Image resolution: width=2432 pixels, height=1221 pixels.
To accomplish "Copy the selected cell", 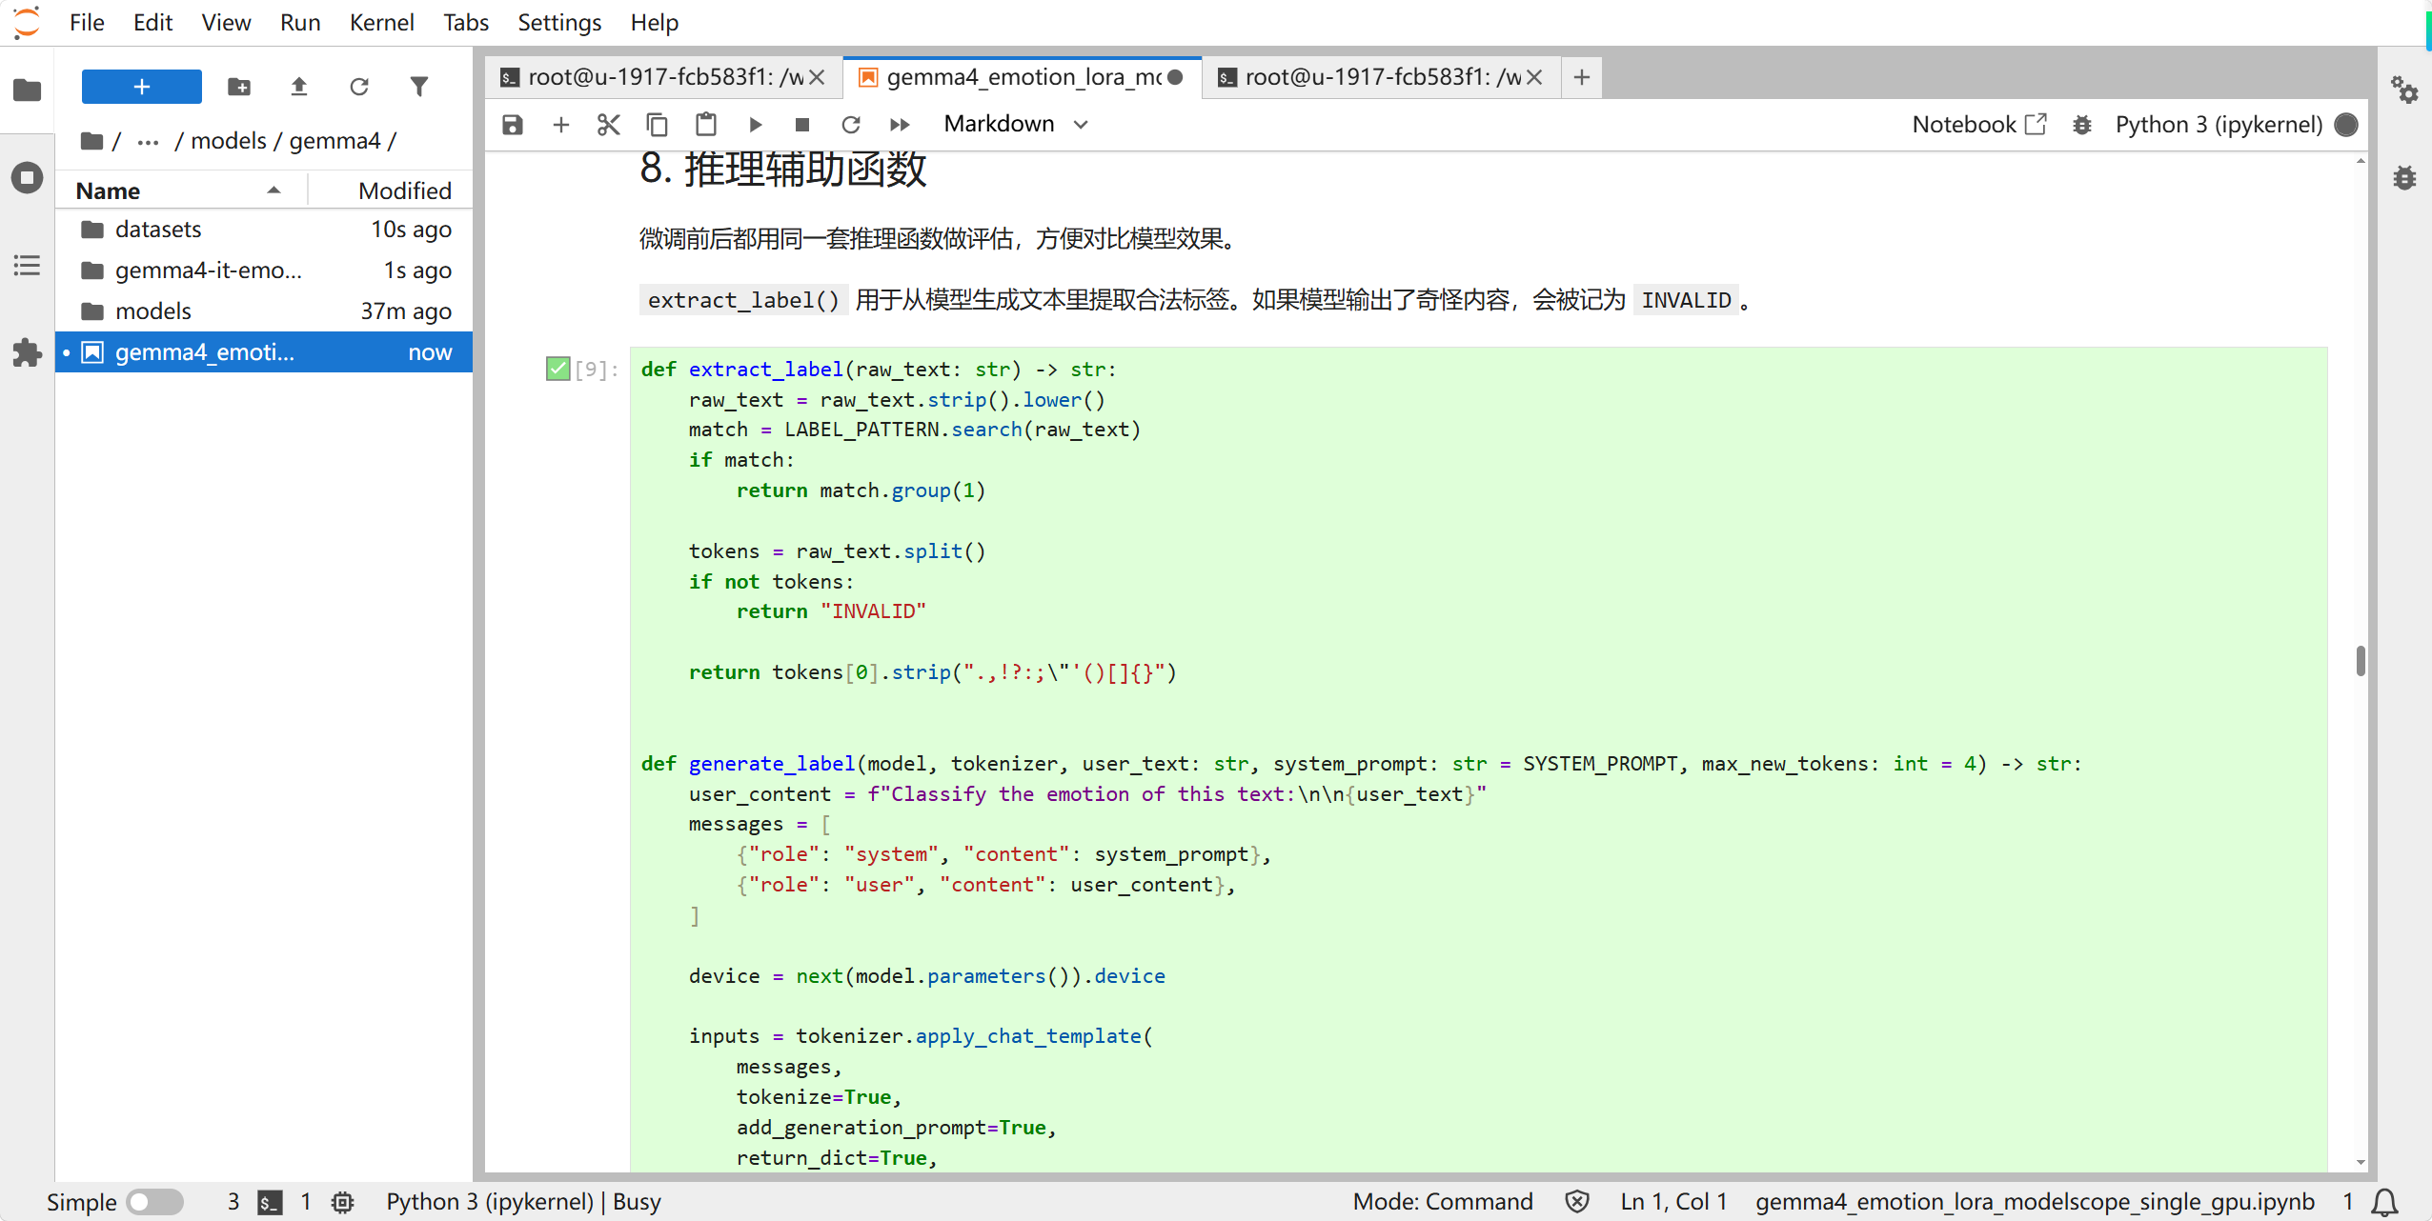I will (x=658, y=125).
